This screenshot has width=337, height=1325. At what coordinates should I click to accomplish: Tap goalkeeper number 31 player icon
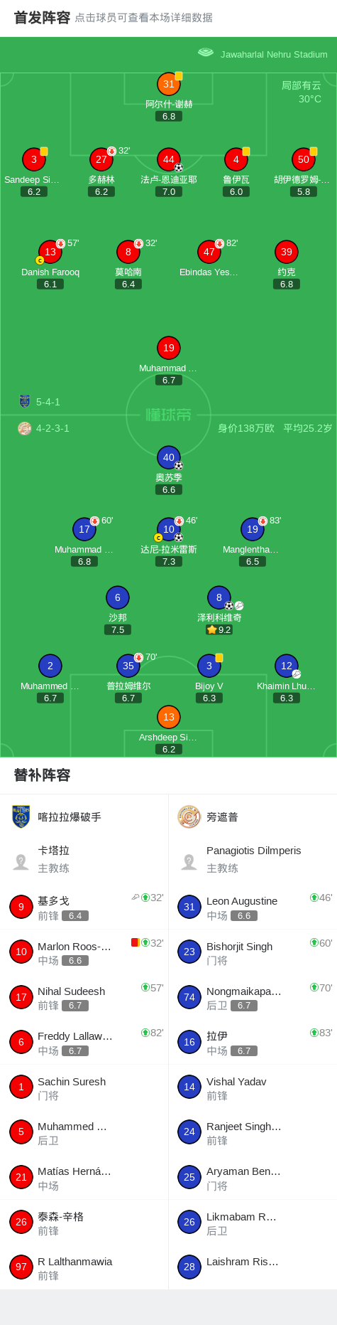[169, 84]
